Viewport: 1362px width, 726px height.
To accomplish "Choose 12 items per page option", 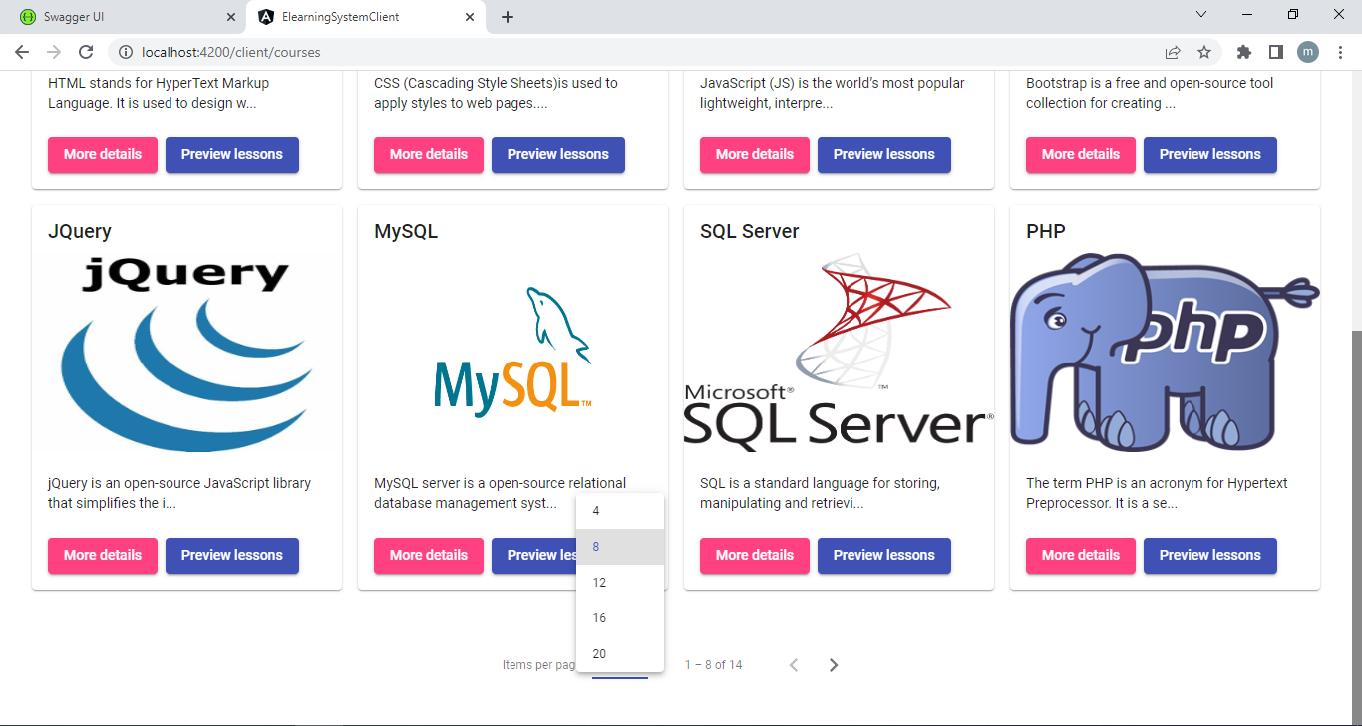I will coord(619,583).
